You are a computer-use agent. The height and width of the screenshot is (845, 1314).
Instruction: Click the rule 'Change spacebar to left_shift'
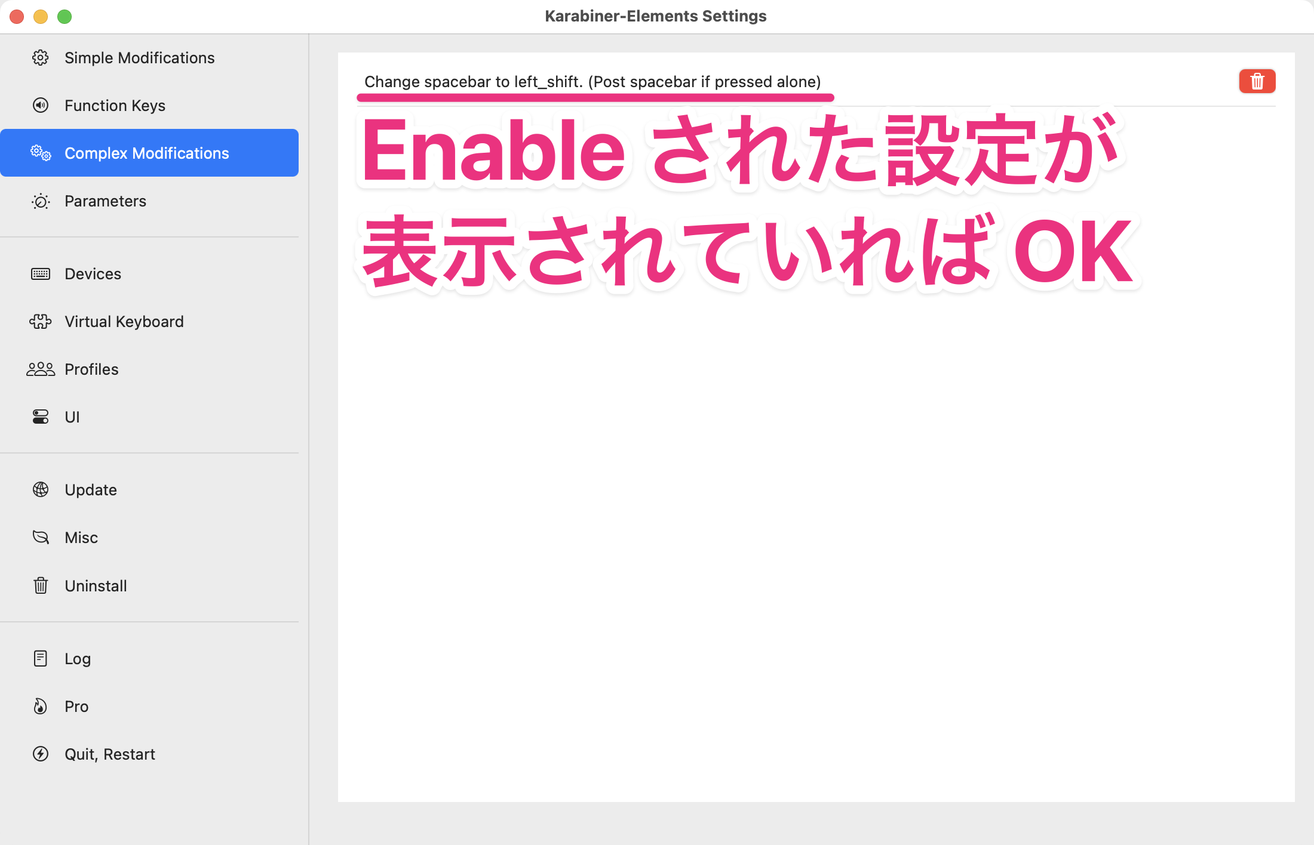click(x=594, y=82)
